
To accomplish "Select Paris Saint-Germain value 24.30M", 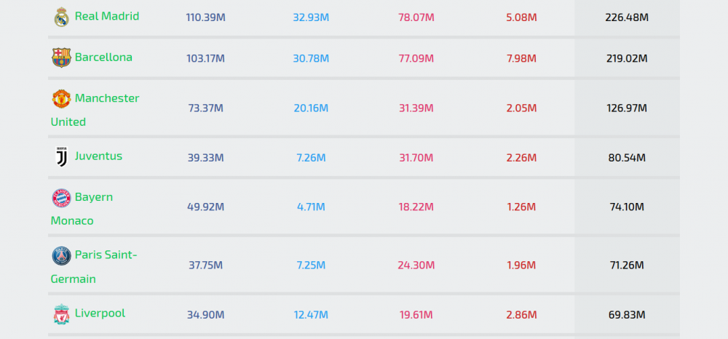I will point(416,266).
